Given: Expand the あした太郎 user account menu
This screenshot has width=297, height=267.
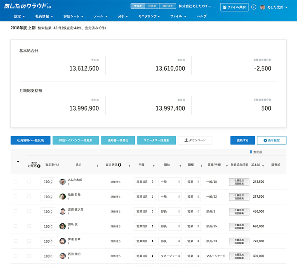Looking at the screenshot, I should pos(274,7).
